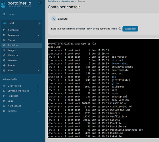Click .env.development in terminal listing
The width and height of the screenshot is (159, 142).
click(x=122, y=67)
